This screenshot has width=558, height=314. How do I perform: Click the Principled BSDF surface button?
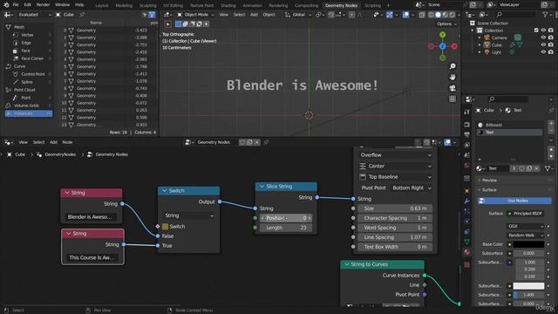click(x=525, y=213)
